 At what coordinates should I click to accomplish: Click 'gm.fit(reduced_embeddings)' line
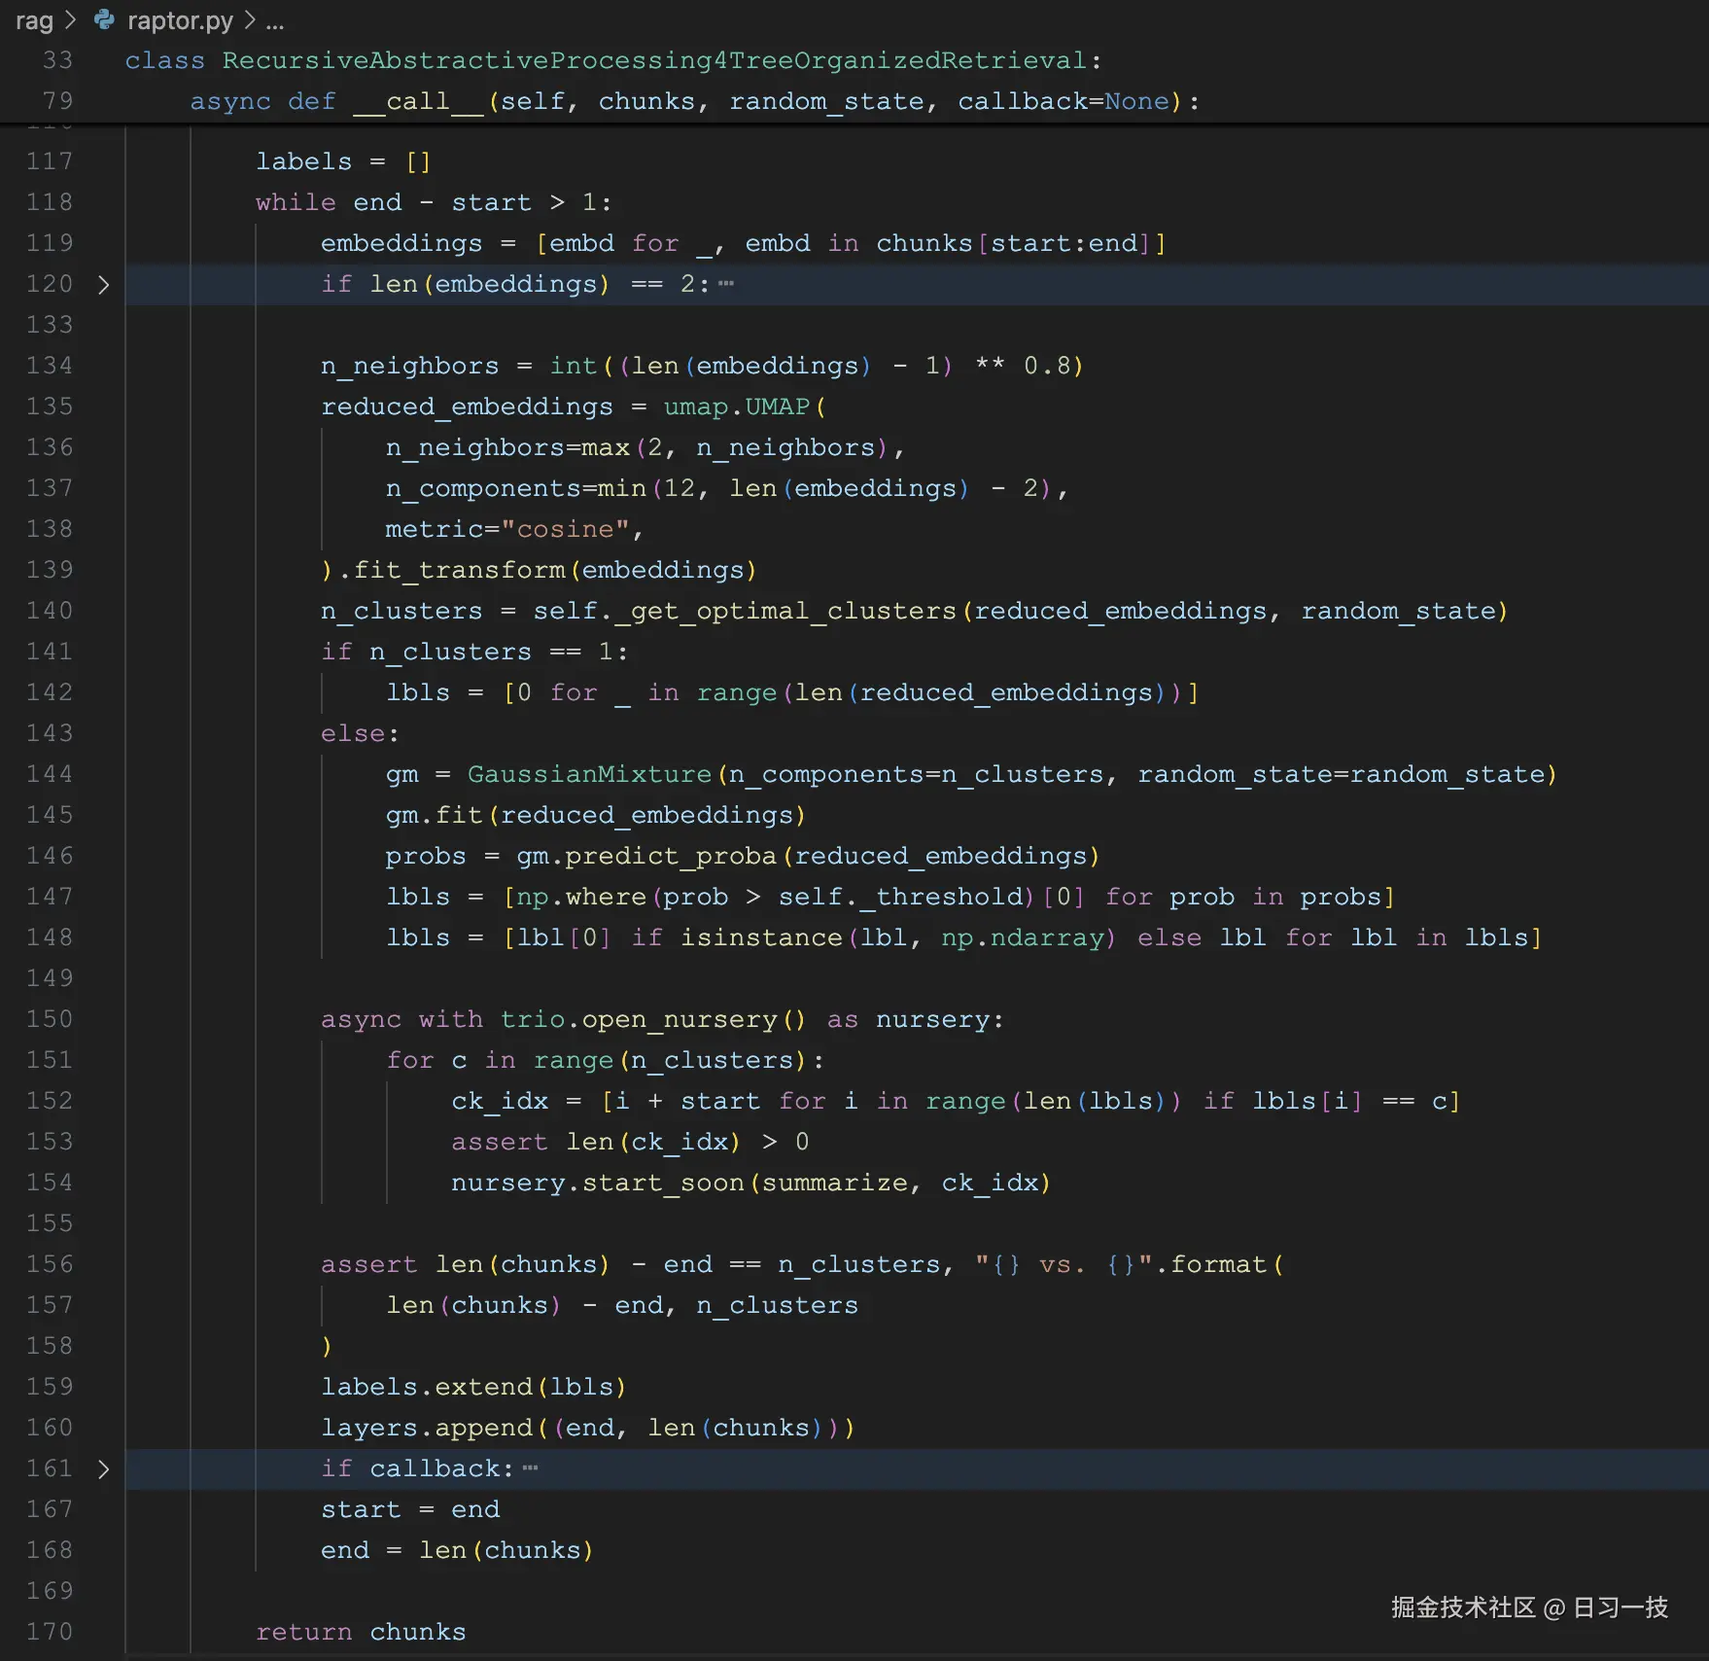pos(596,815)
